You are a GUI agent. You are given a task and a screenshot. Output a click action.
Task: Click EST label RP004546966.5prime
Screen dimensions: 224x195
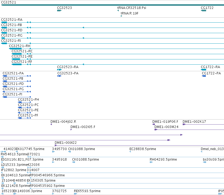tap(47, 175)
